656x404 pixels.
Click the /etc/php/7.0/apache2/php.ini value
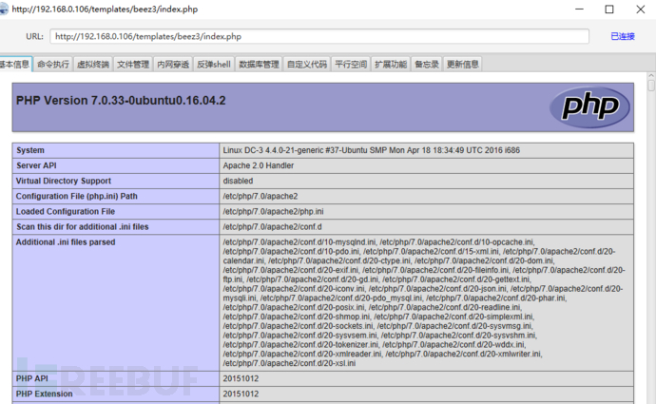click(x=273, y=212)
